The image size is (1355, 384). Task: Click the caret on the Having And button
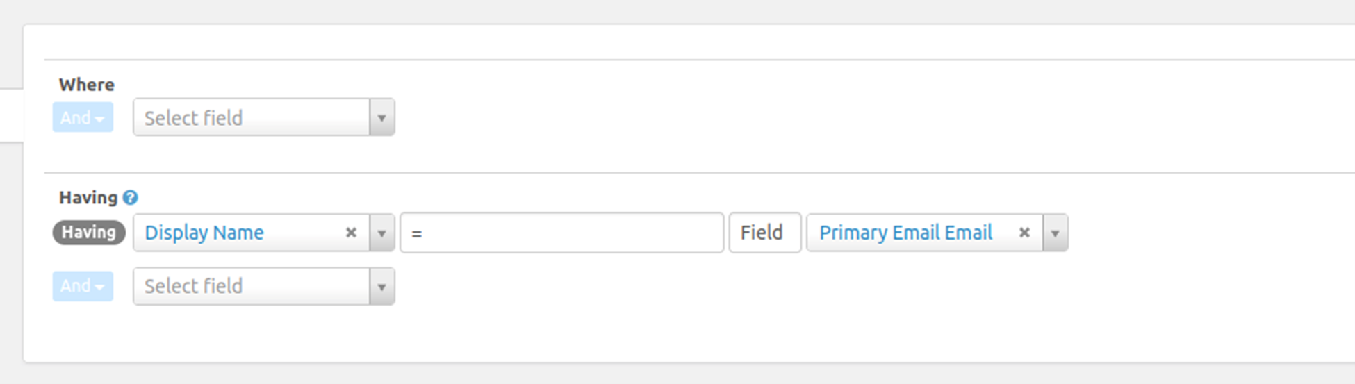pyautogui.click(x=100, y=287)
